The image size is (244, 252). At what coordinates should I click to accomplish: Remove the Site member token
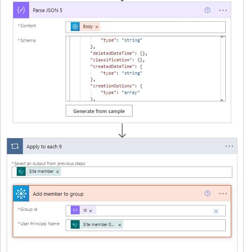click(x=58, y=172)
